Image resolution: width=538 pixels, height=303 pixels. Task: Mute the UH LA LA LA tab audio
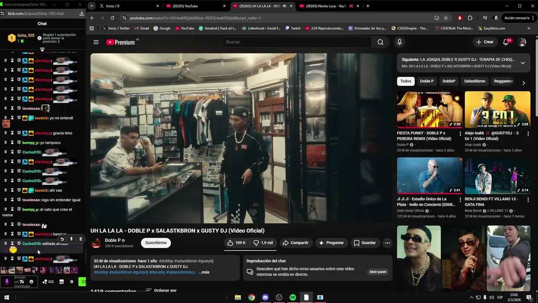285,6
